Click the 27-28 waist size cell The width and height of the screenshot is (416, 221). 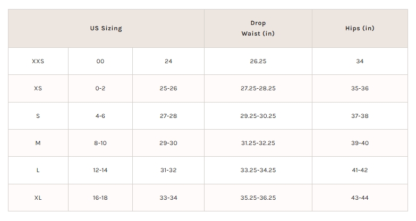tap(168, 116)
